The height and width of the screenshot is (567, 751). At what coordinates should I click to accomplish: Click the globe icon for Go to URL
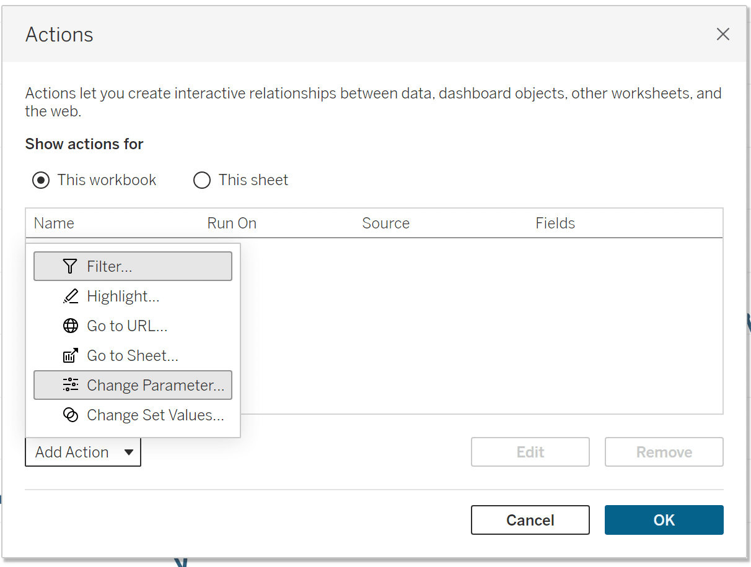pyautogui.click(x=71, y=326)
